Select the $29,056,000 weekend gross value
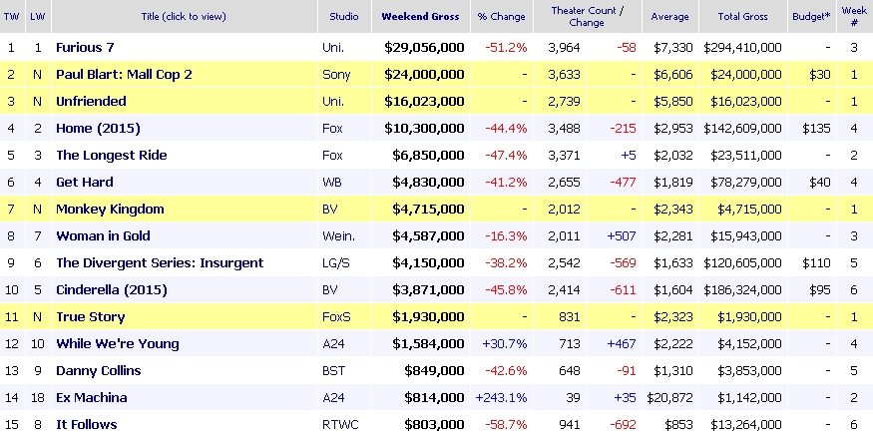873x437 pixels. [424, 47]
